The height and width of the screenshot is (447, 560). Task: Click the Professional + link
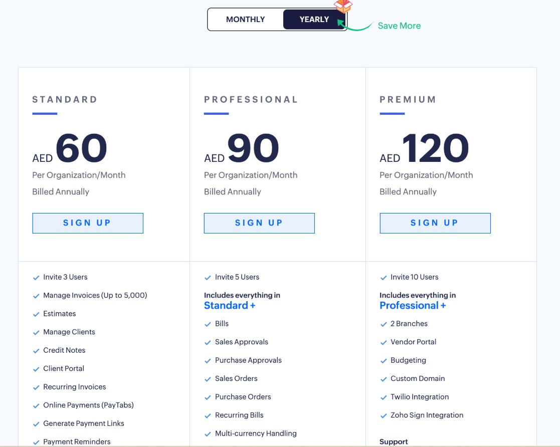click(413, 306)
